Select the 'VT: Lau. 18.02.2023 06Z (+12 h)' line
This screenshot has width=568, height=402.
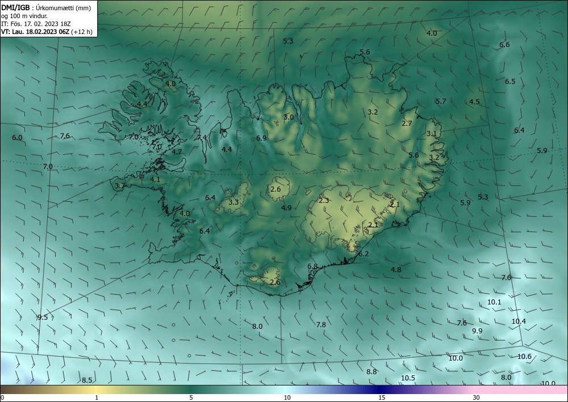pos(47,32)
